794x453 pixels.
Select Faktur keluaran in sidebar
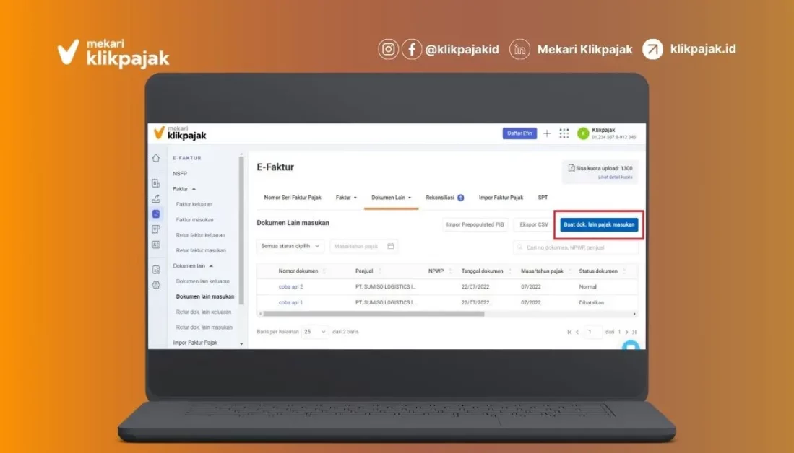tap(194, 204)
